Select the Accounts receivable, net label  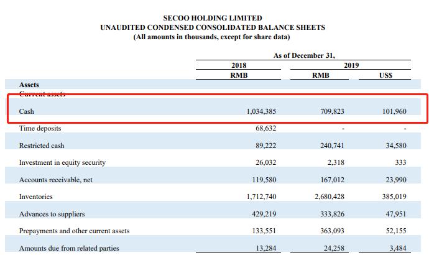pyautogui.click(x=55, y=180)
